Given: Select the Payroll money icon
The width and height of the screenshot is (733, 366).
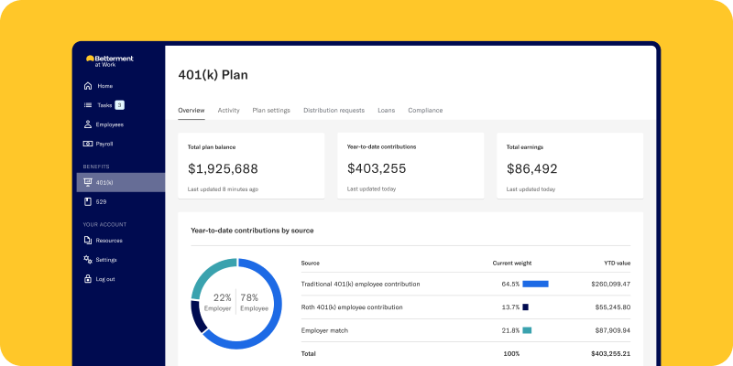Looking at the screenshot, I should point(88,144).
